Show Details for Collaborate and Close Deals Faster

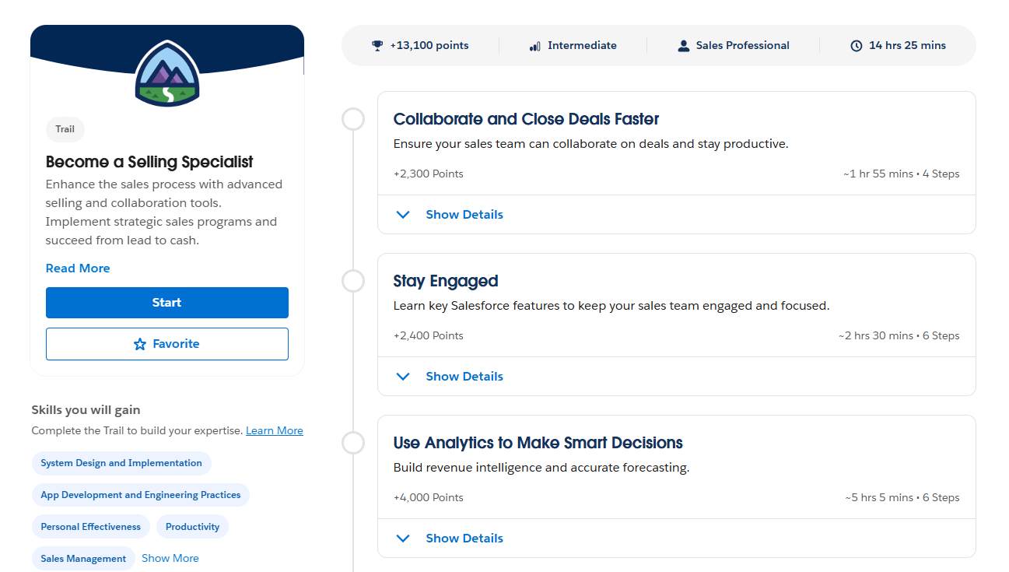[x=464, y=215]
